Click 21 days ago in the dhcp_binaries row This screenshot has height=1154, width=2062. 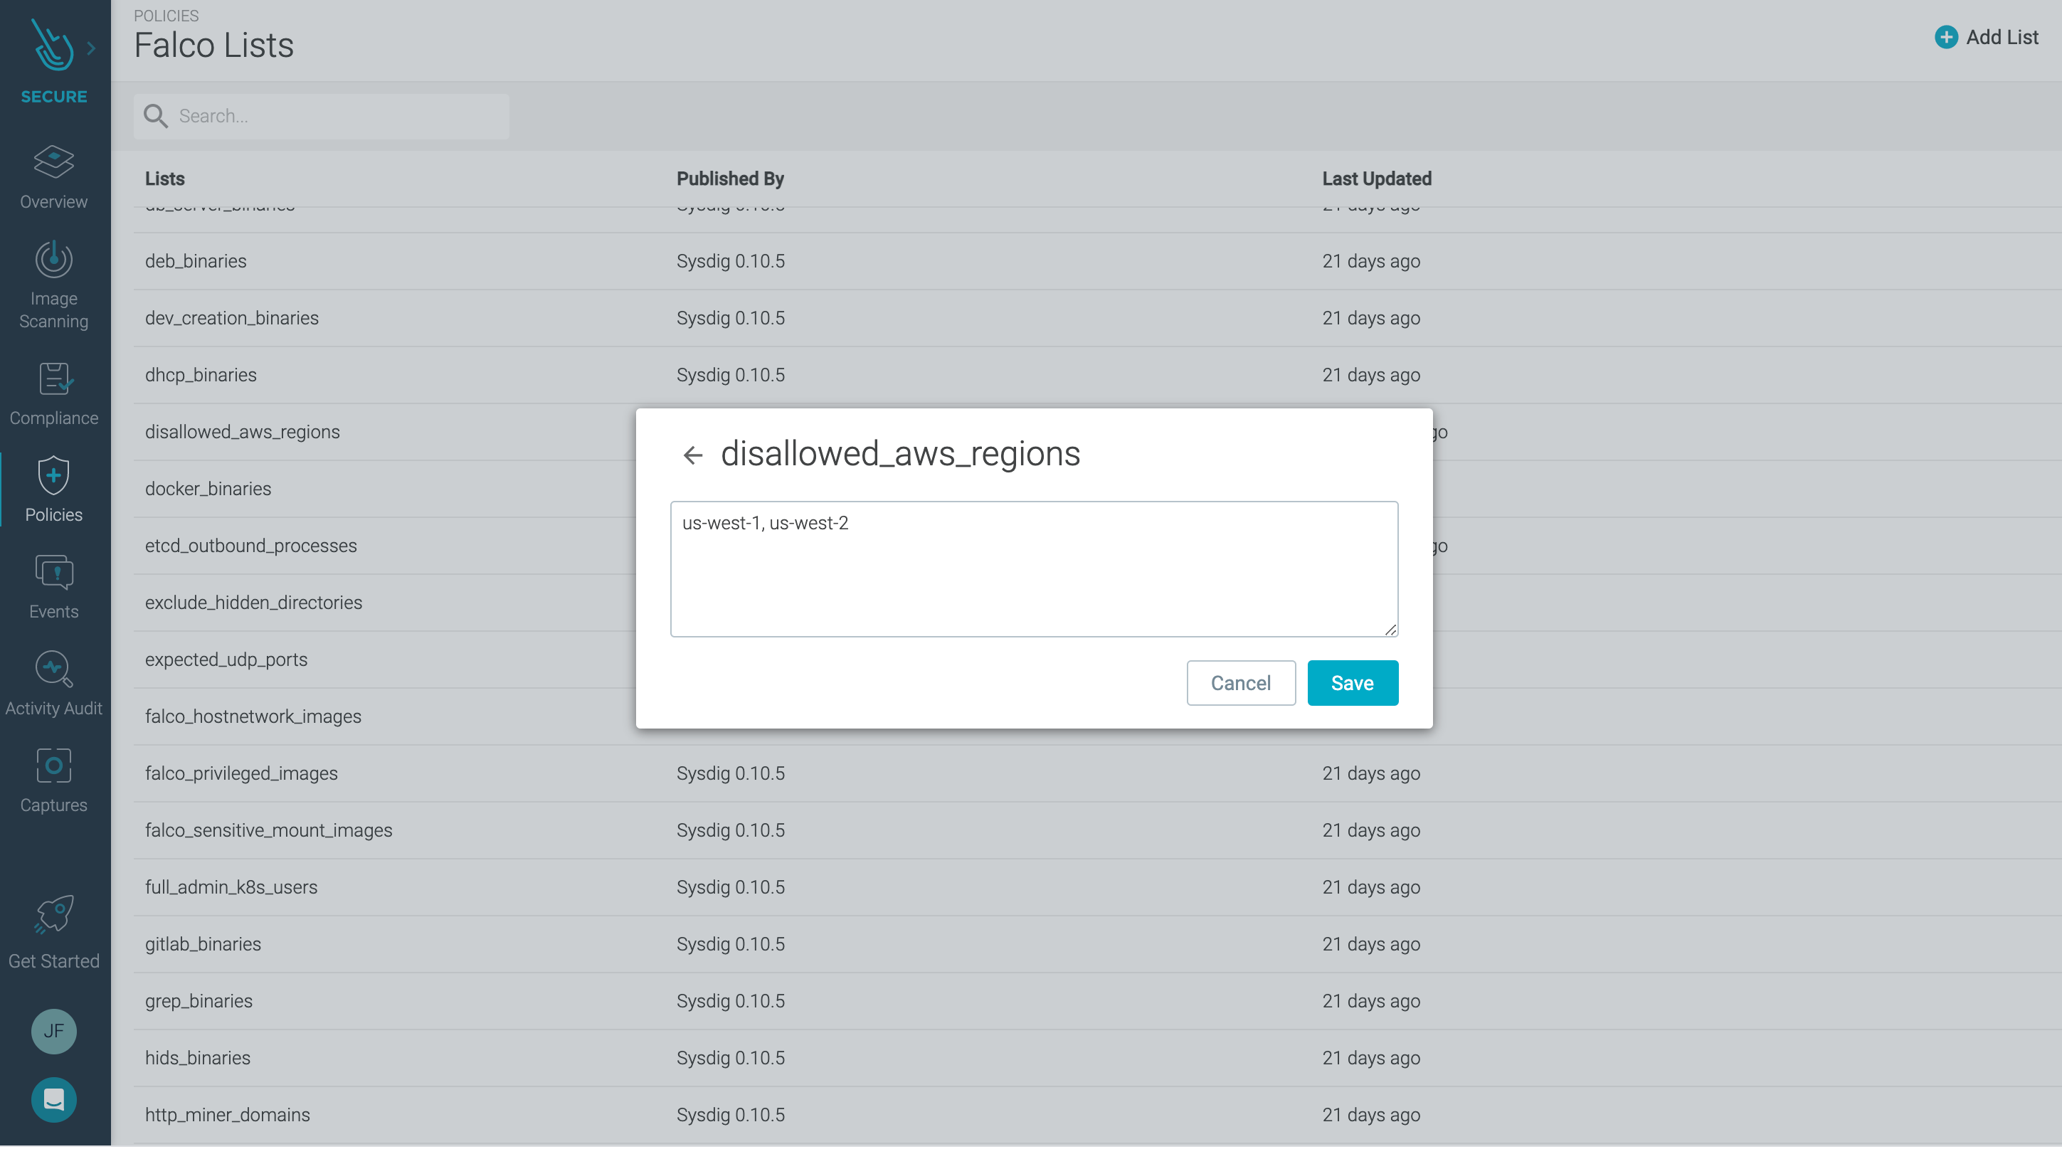[1371, 374]
